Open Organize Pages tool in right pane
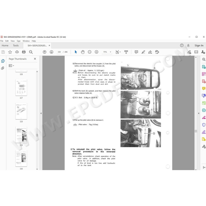206x206 pixels. coord(204,74)
